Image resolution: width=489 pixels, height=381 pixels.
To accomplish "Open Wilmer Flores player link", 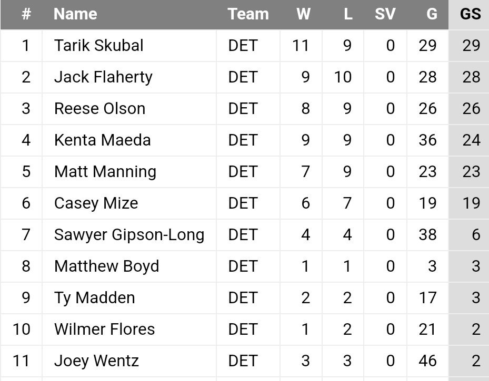I will 104,329.
